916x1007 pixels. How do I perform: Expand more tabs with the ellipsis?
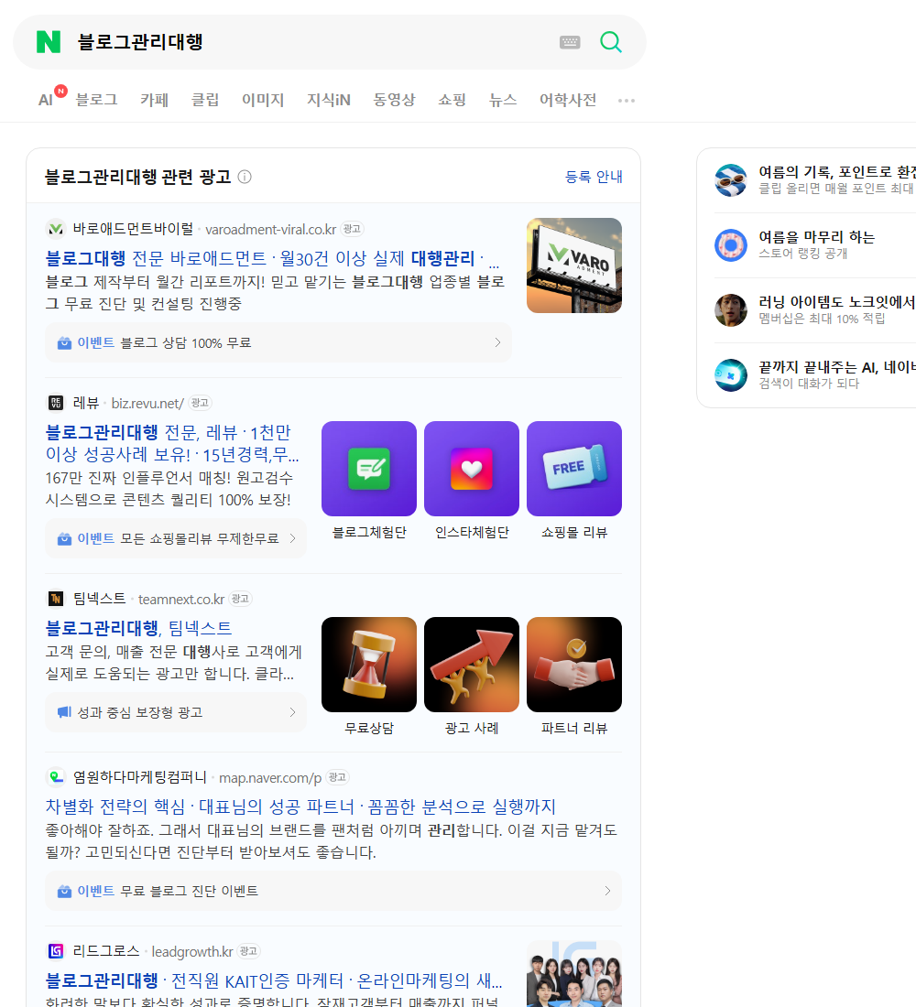click(627, 101)
